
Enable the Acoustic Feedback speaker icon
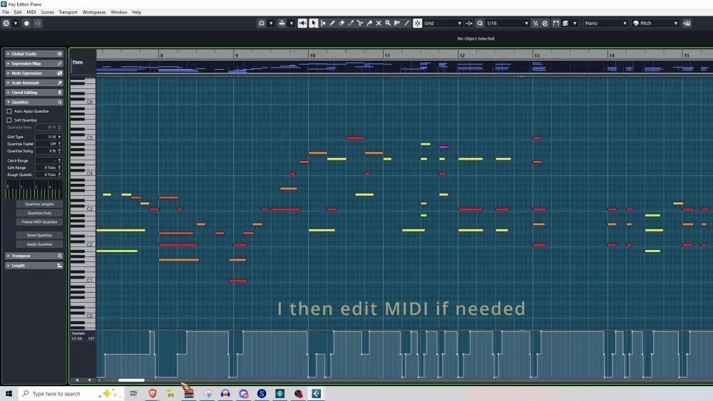point(302,24)
